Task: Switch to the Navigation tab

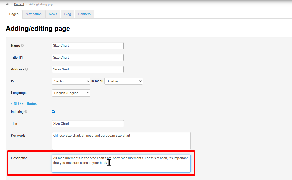Action: point(34,14)
